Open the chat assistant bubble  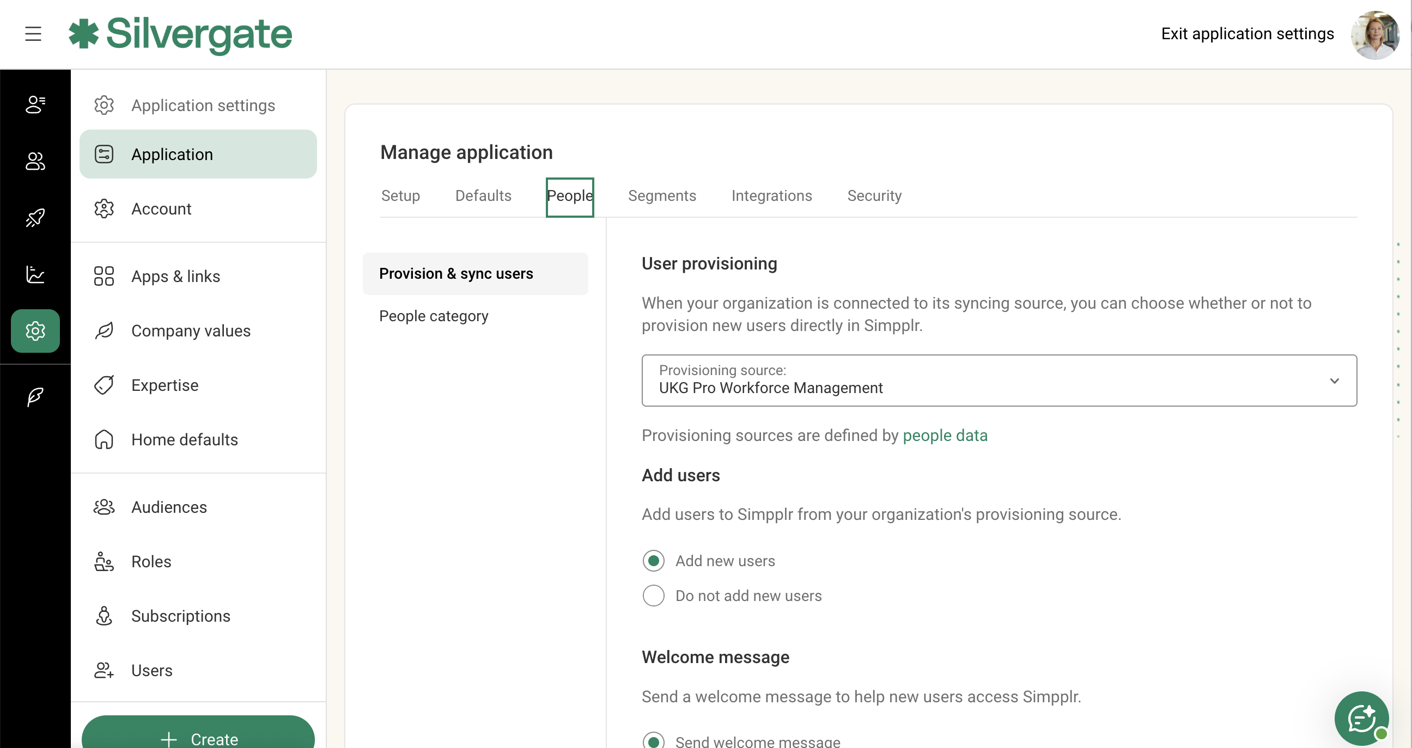pos(1361,719)
